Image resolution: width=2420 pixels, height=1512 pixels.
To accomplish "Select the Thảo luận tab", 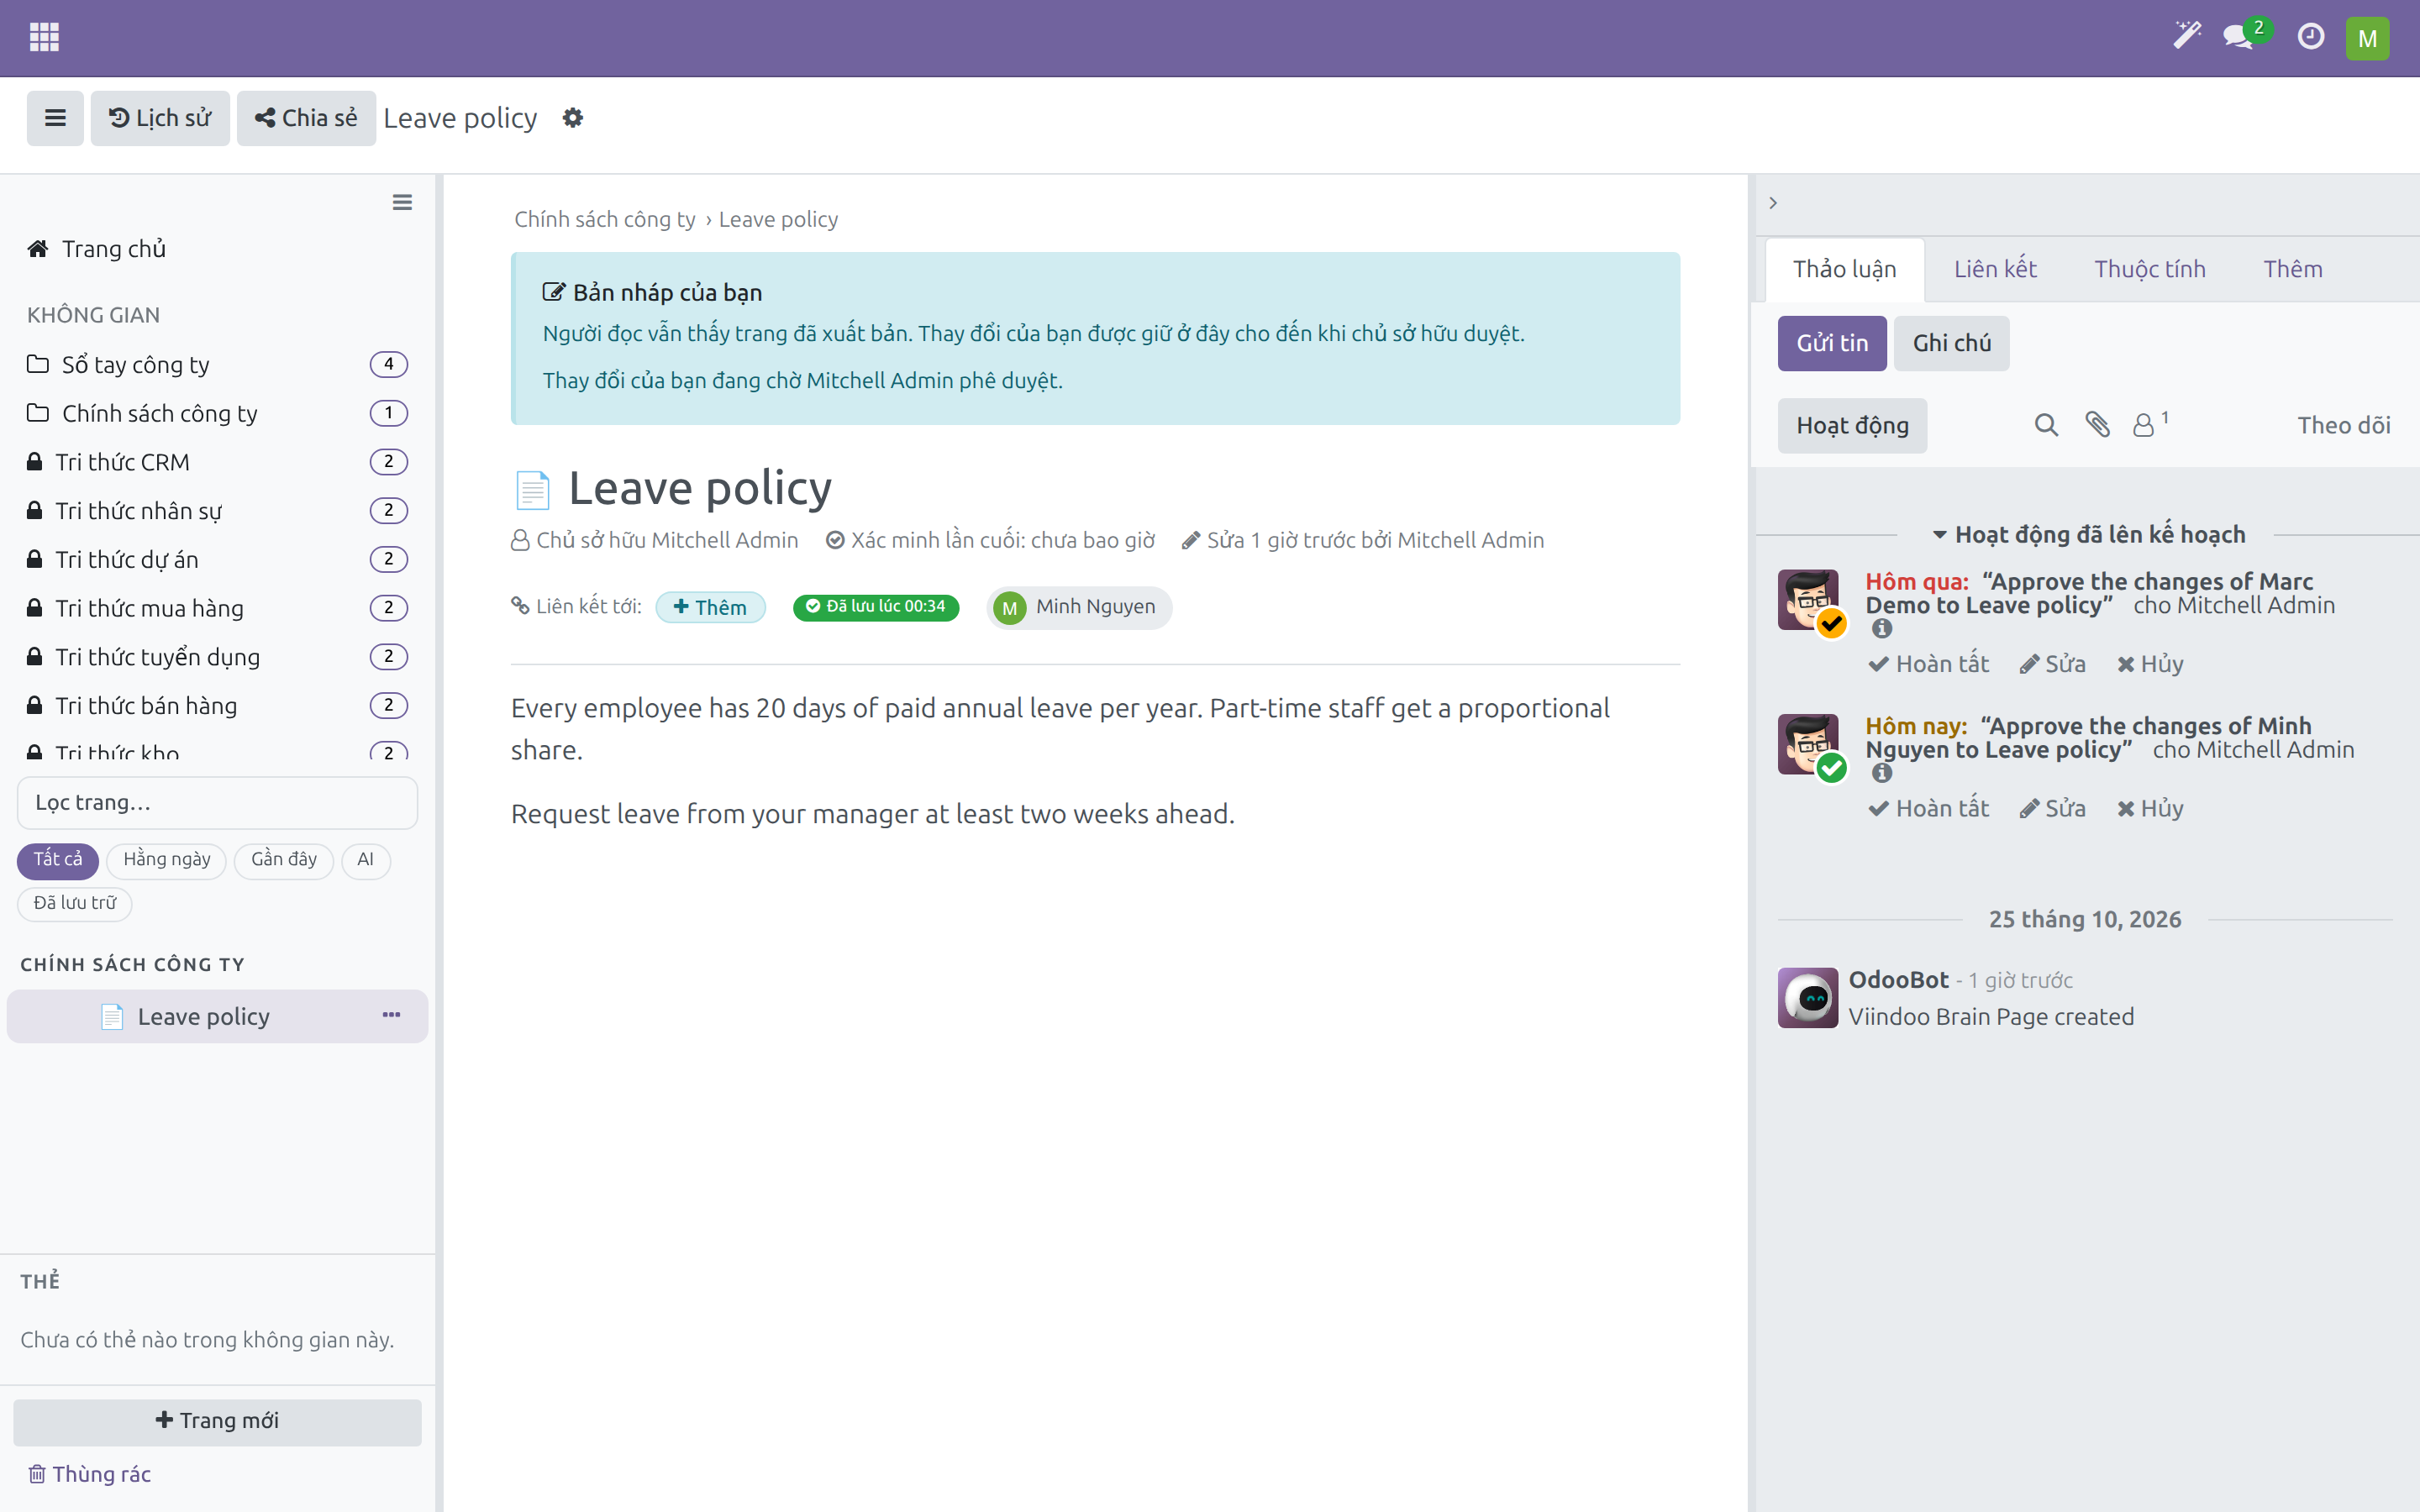I will coord(1844,269).
